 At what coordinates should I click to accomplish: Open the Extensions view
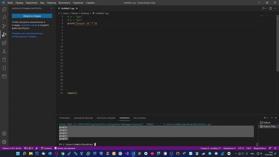click(x=4, y=43)
